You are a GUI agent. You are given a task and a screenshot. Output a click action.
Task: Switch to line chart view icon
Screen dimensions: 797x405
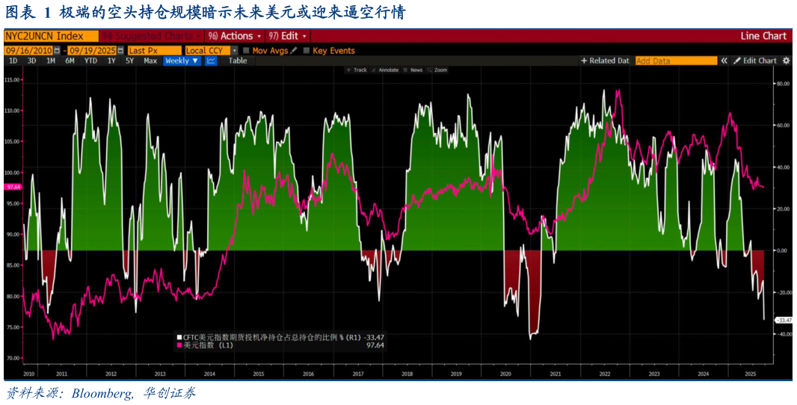(x=211, y=61)
